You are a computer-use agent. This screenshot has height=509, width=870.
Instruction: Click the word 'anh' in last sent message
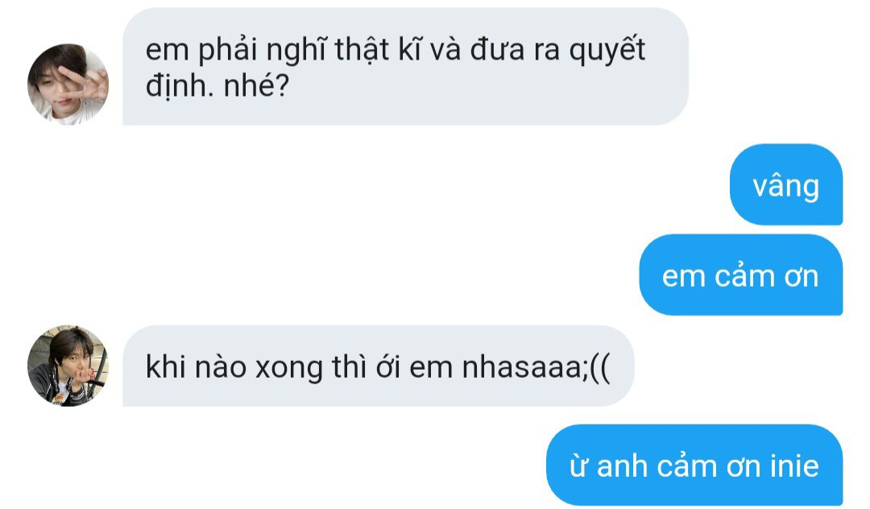click(x=622, y=466)
